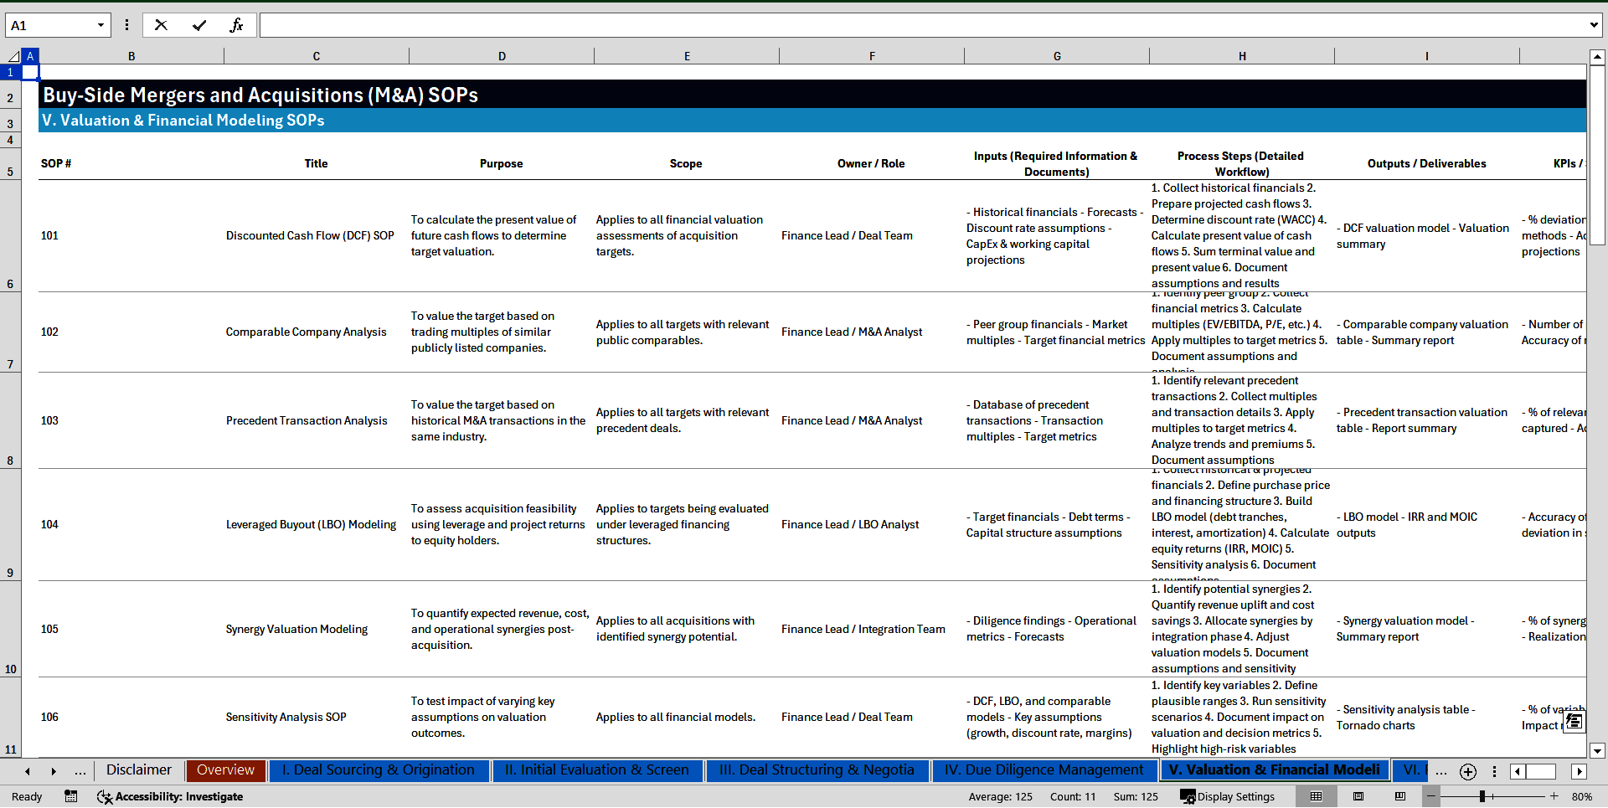Click the zoom slider handle
The height and width of the screenshot is (808, 1608).
1482,796
